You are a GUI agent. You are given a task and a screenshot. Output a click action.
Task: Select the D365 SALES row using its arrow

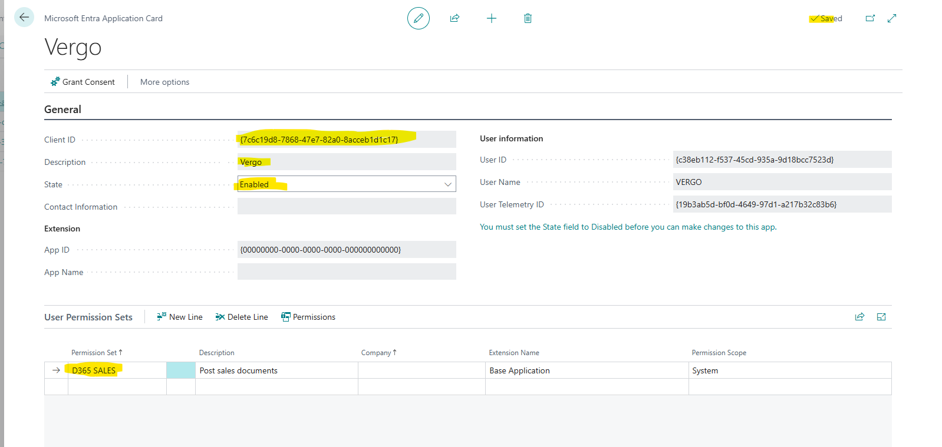coord(56,370)
